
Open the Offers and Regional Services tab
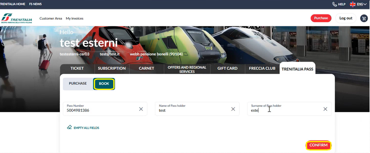[x=187, y=70]
